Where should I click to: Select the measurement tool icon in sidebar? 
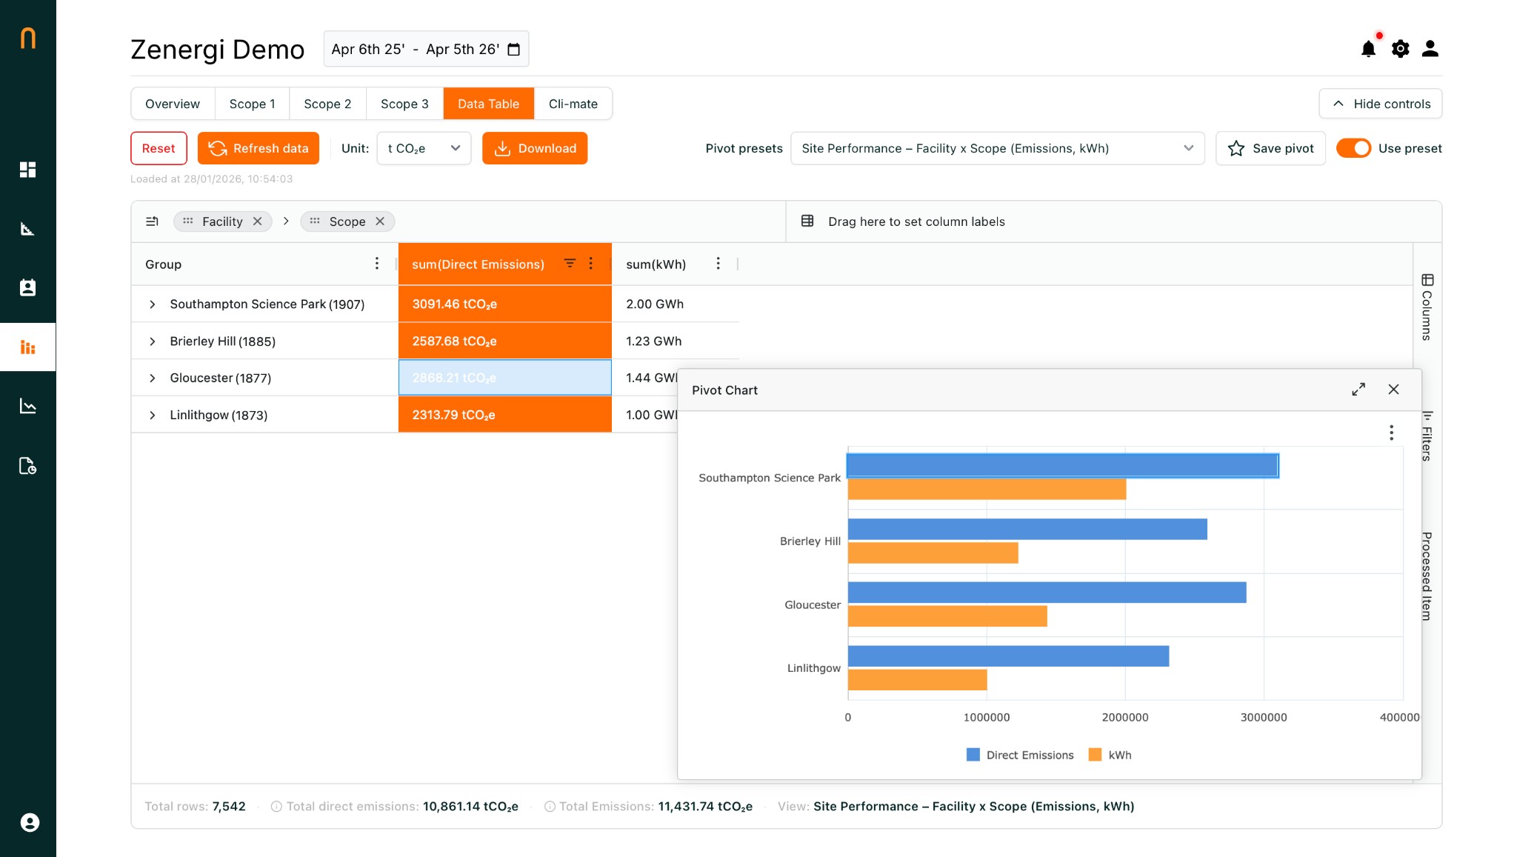[x=28, y=228]
